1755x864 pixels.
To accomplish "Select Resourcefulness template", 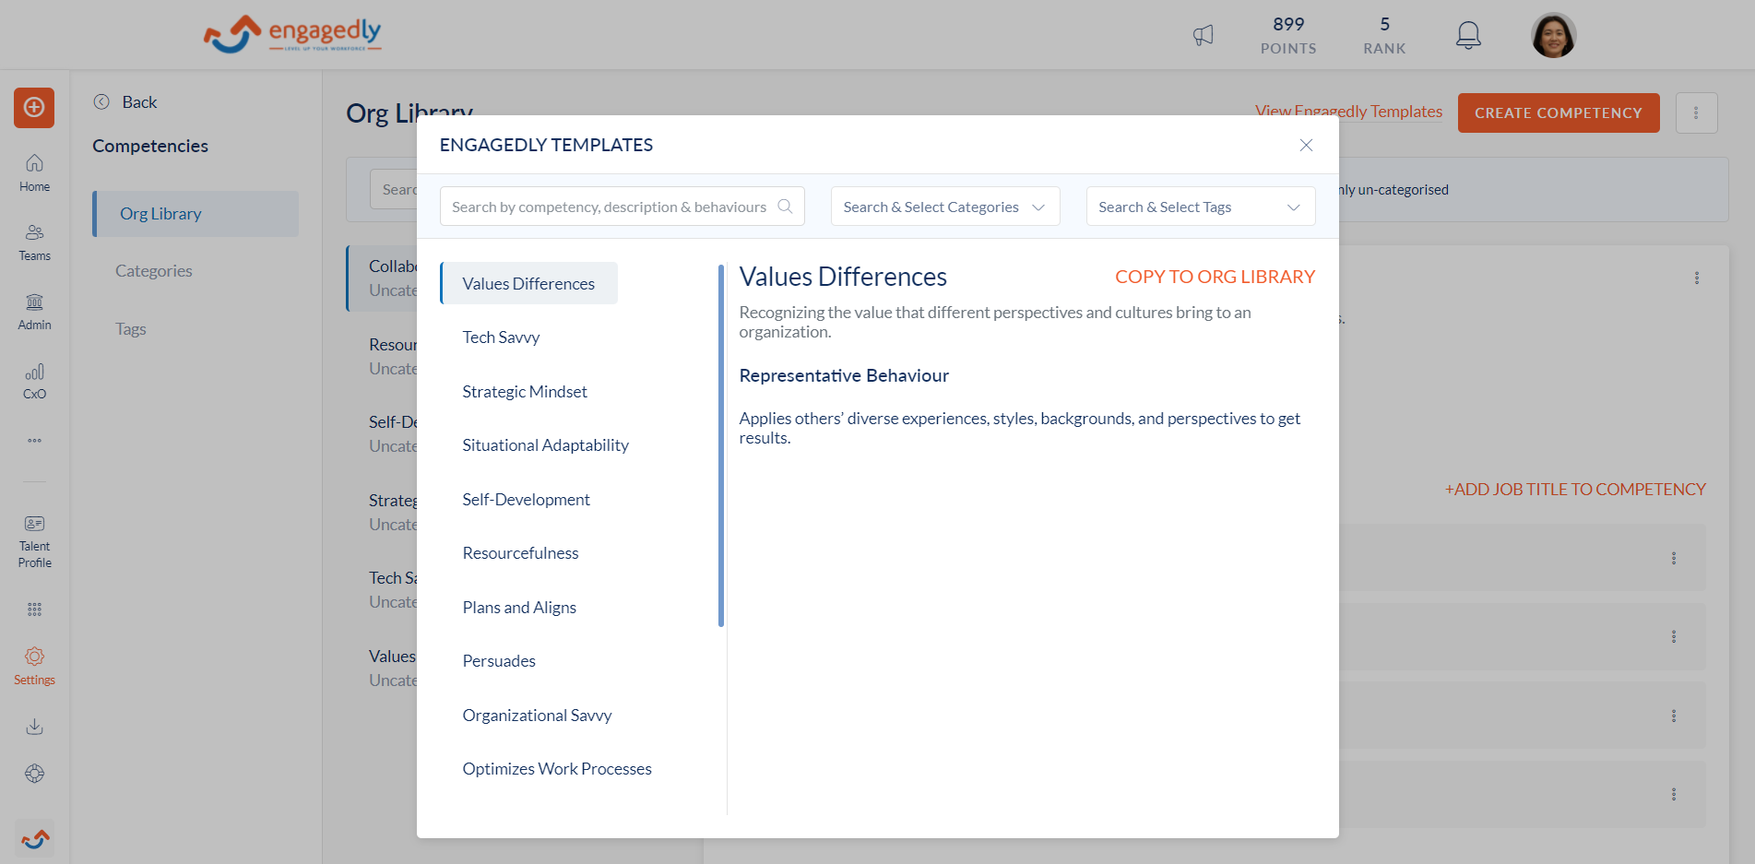I will point(520,553).
